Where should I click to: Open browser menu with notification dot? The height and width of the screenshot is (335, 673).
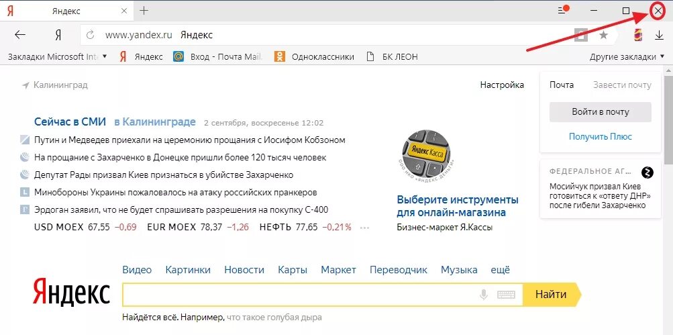click(563, 10)
